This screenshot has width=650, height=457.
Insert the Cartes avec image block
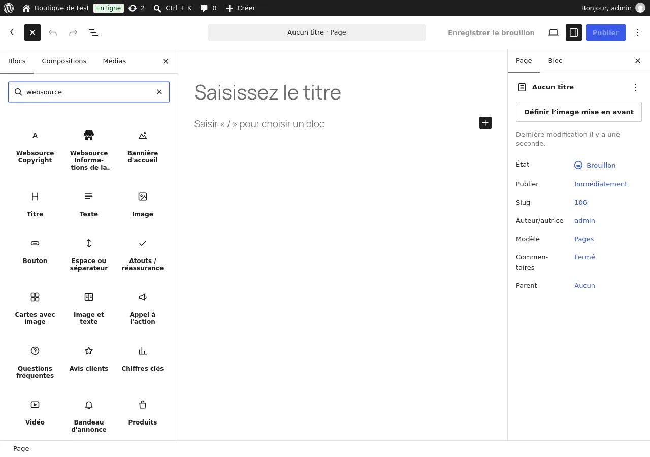pyautogui.click(x=35, y=308)
